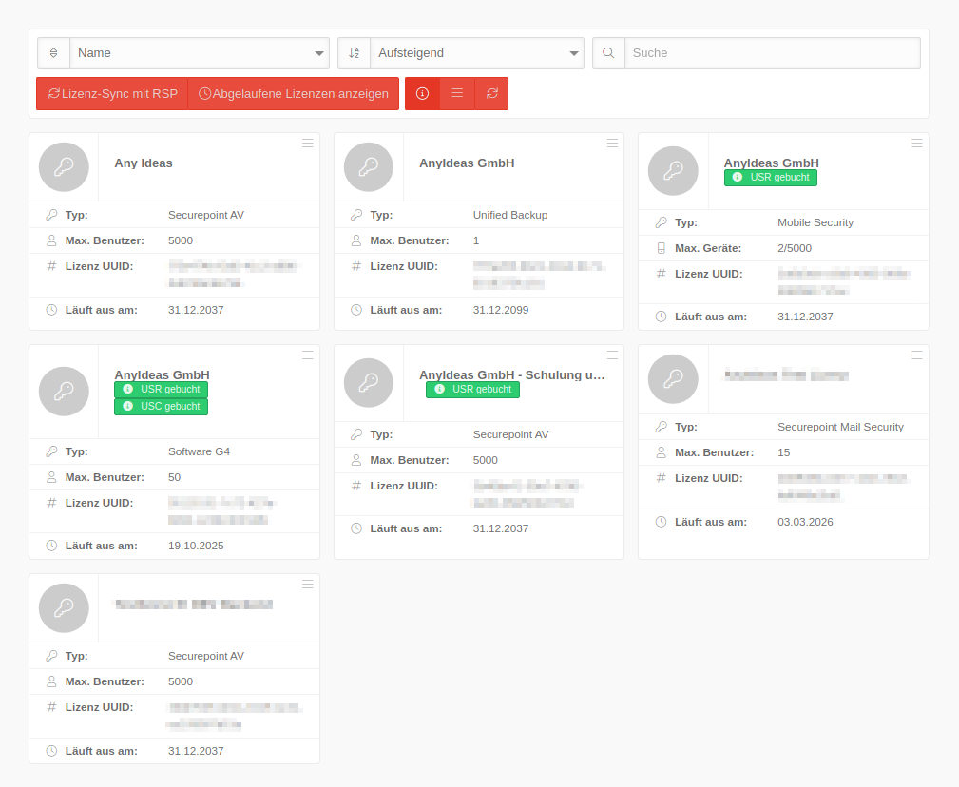
Task: Click key avatar on Unified Backup card
Action: 369,167
